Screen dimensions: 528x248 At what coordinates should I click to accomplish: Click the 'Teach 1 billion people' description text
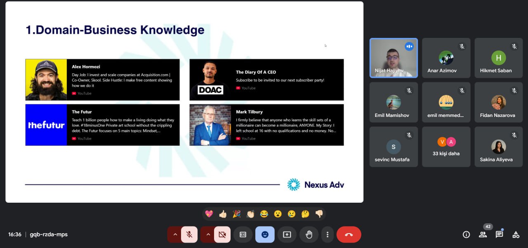123,125
